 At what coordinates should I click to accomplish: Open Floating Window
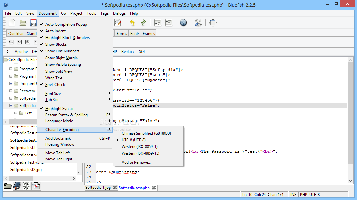pyautogui.click(x=75, y=144)
